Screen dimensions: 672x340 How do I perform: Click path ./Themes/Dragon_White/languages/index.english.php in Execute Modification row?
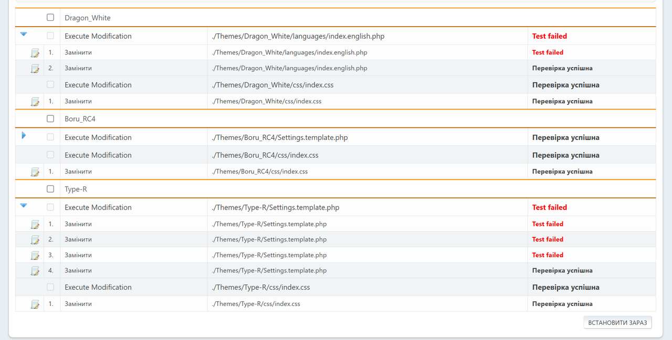pyautogui.click(x=298, y=36)
